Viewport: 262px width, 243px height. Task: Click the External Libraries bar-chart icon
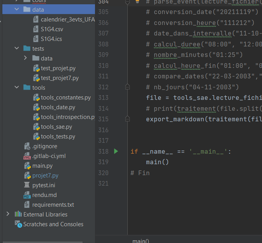coord(18,214)
